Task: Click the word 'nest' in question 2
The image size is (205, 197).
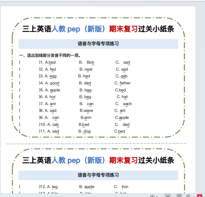Action: (x=88, y=69)
